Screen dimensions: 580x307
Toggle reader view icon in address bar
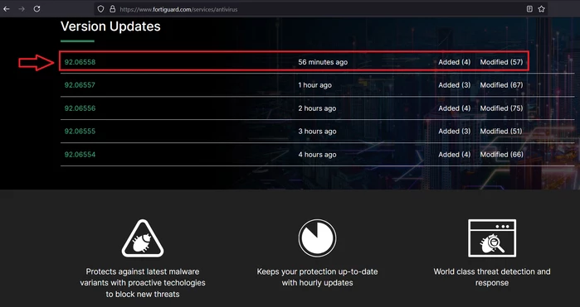[x=529, y=9]
